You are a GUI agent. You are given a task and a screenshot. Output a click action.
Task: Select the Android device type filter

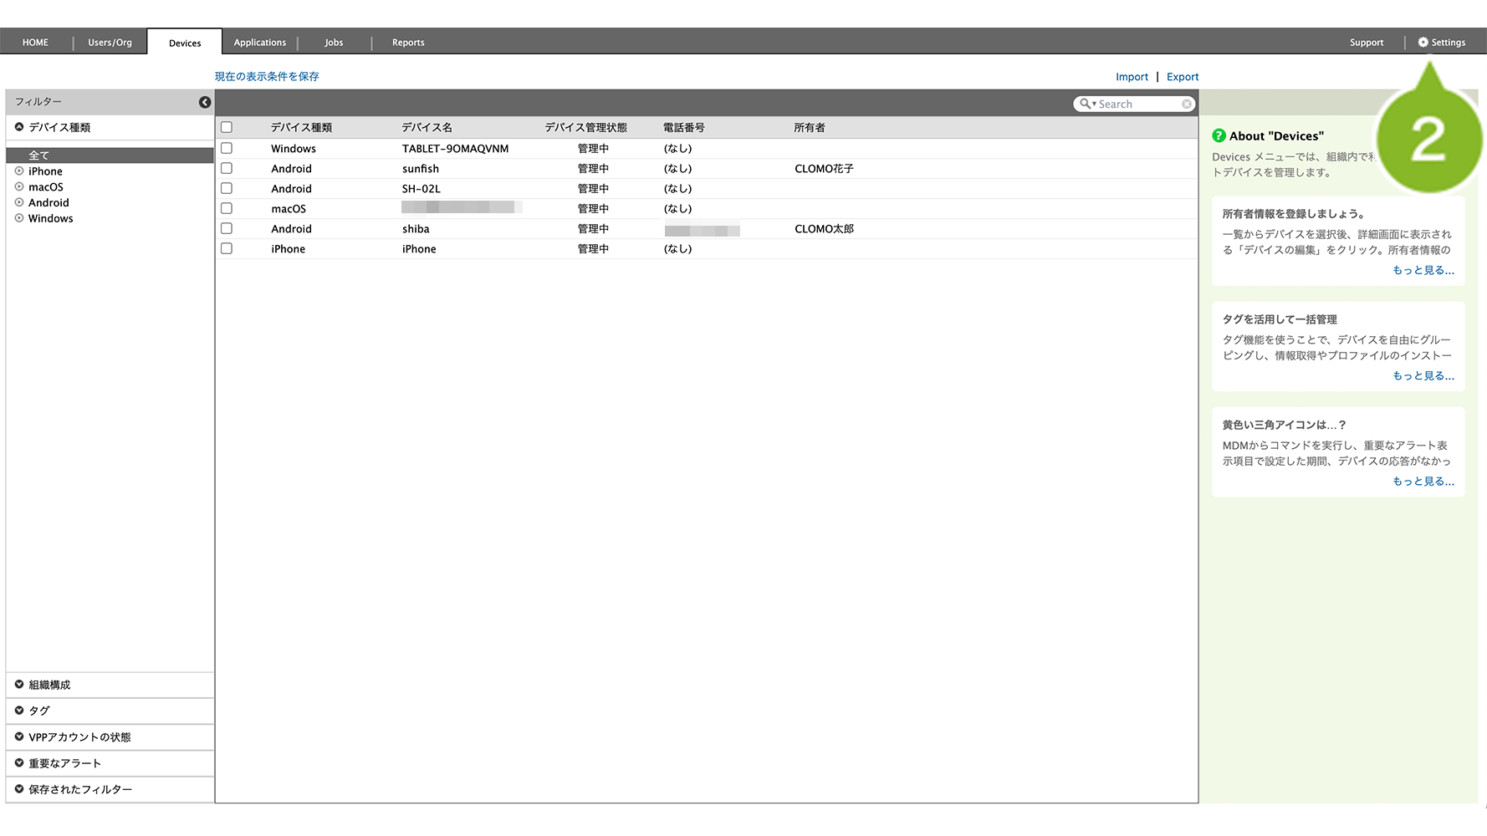pos(49,203)
